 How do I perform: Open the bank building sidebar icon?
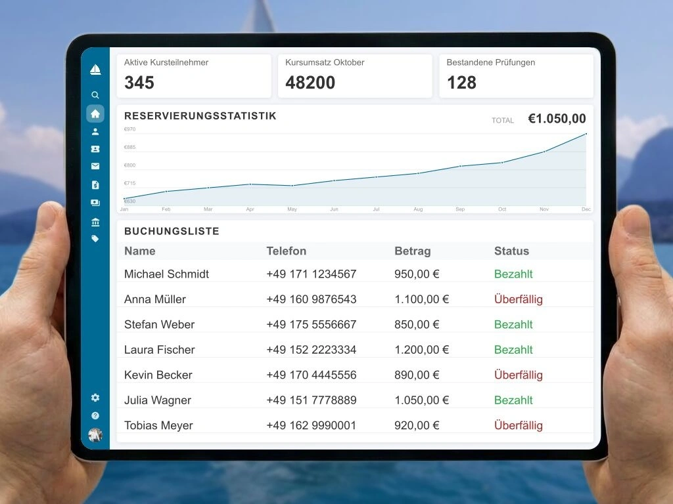[95, 222]
